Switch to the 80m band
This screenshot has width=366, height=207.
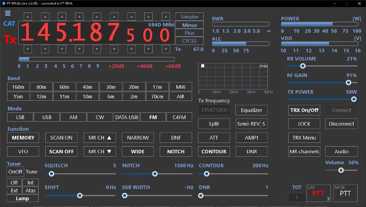(x=41, y=87)
